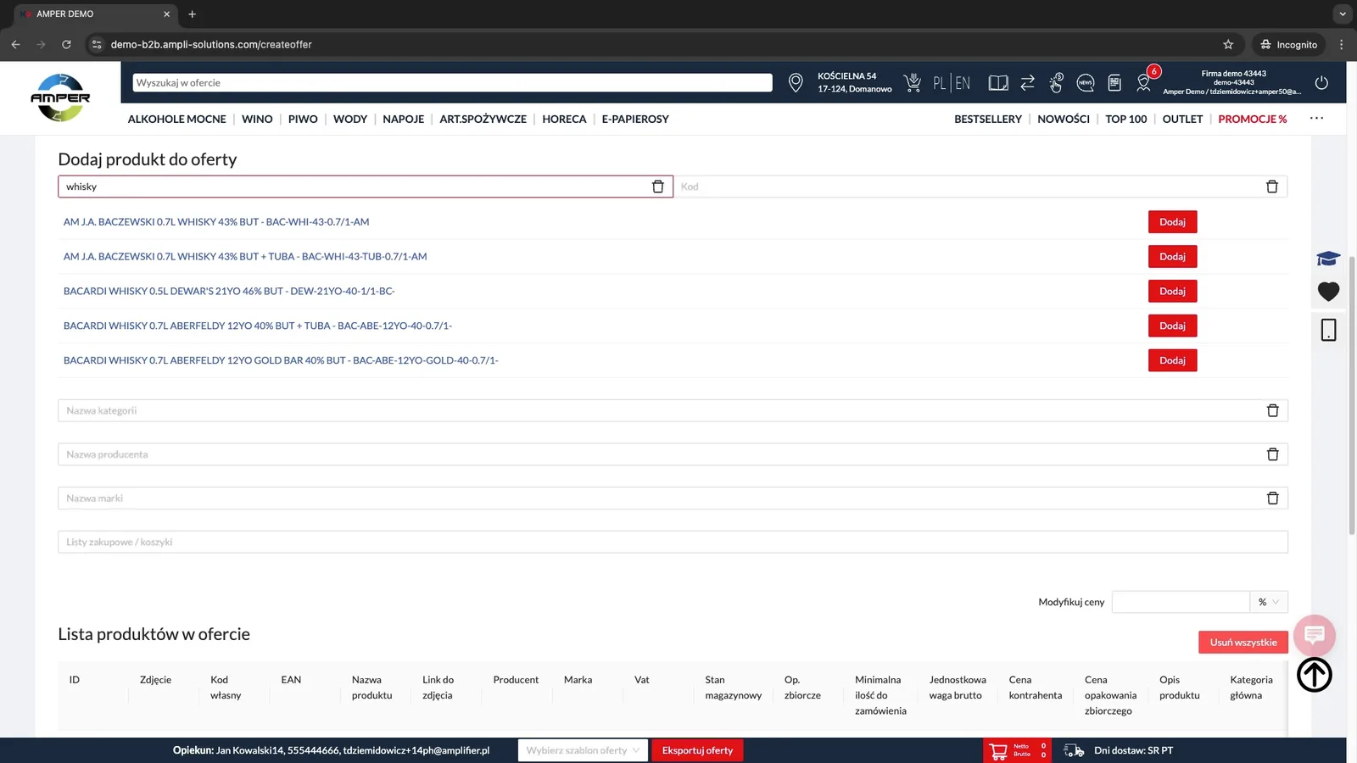
Task: Click the exchange arrows icon in the header
Action: coord(1027,82)
